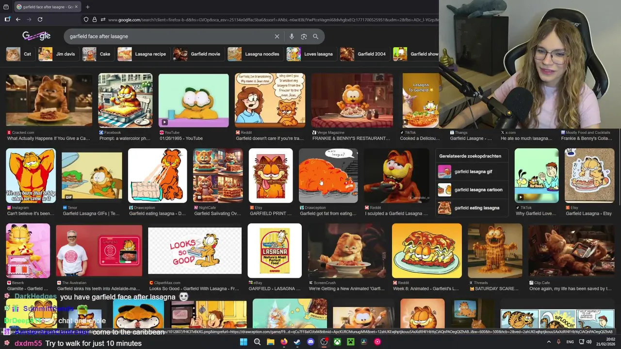Screen dimensions: 621x349
Task: Open the eBay GARFIELD LASAGNA image
Action: pos(275,251)
